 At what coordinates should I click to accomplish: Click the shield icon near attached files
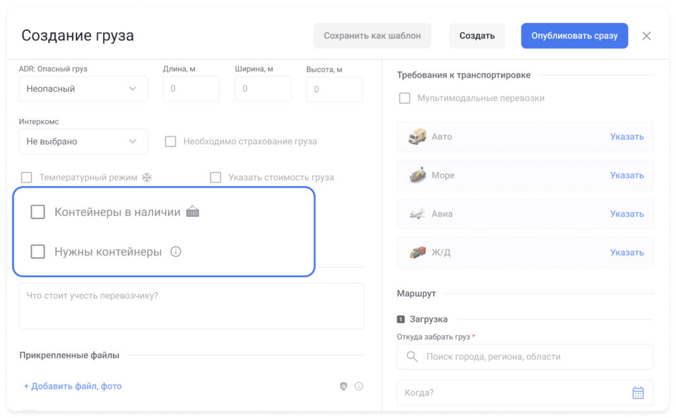coord(343,386)
